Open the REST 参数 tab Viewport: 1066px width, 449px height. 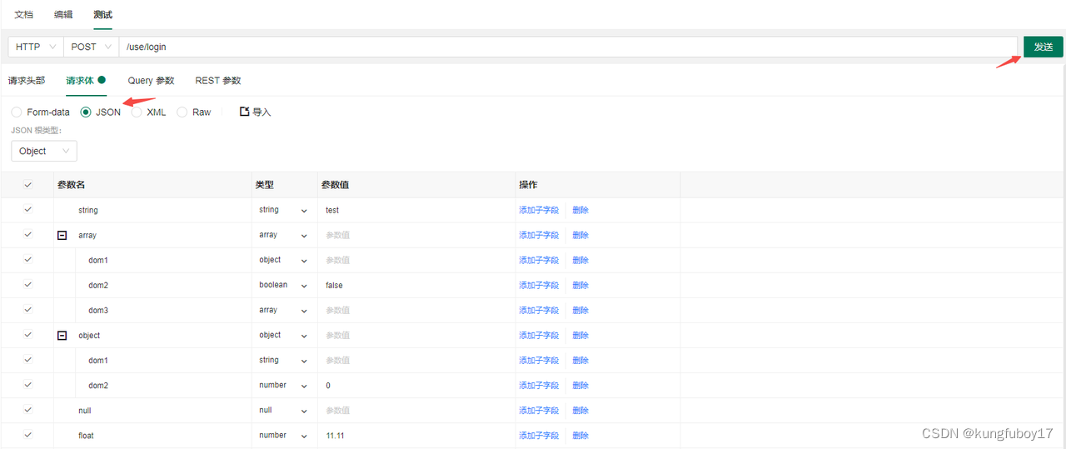218,80
